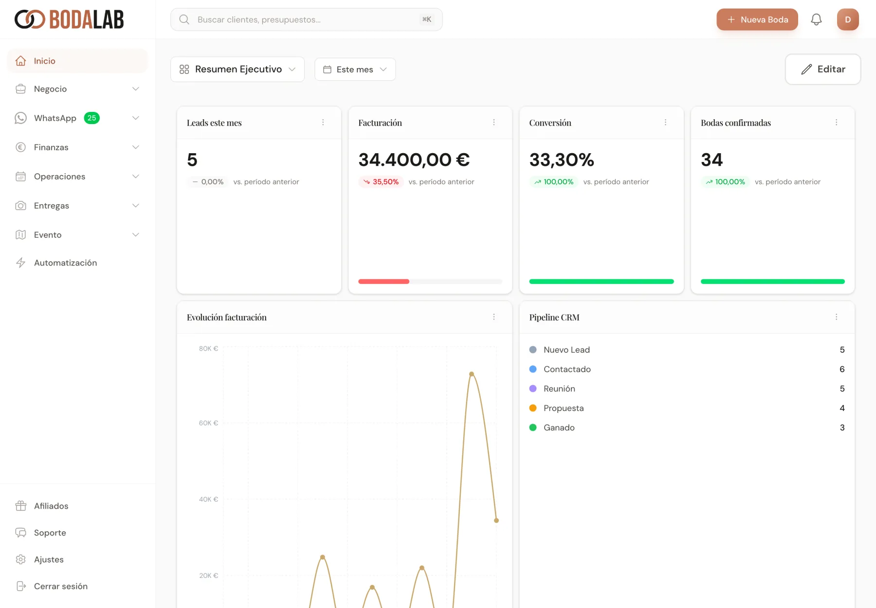This screenshot has height=608, width=876.
Task: Click the Finanzas euro icon
Action: pos(20,147)
